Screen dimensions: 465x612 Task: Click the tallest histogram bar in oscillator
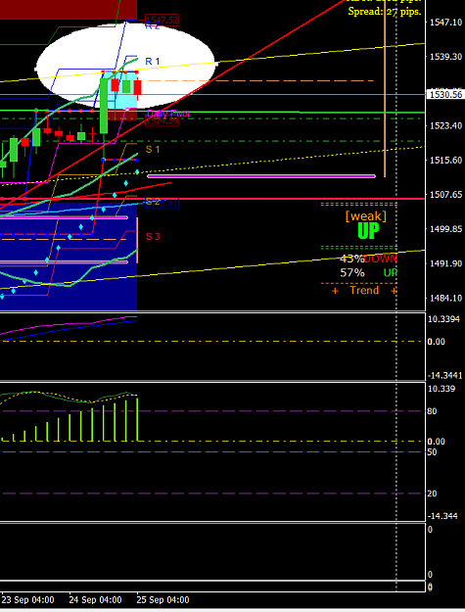click(x=137, y=419)
